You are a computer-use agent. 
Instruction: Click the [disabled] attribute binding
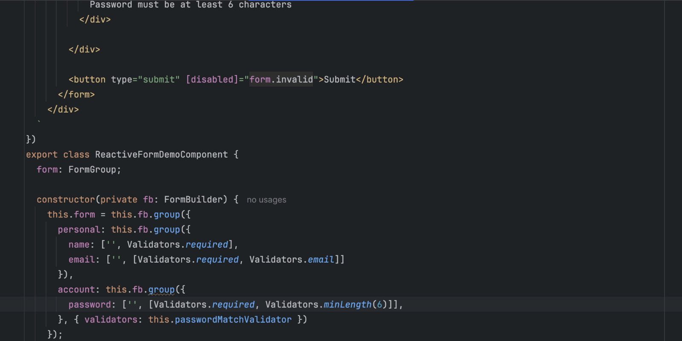click(212, 80)
